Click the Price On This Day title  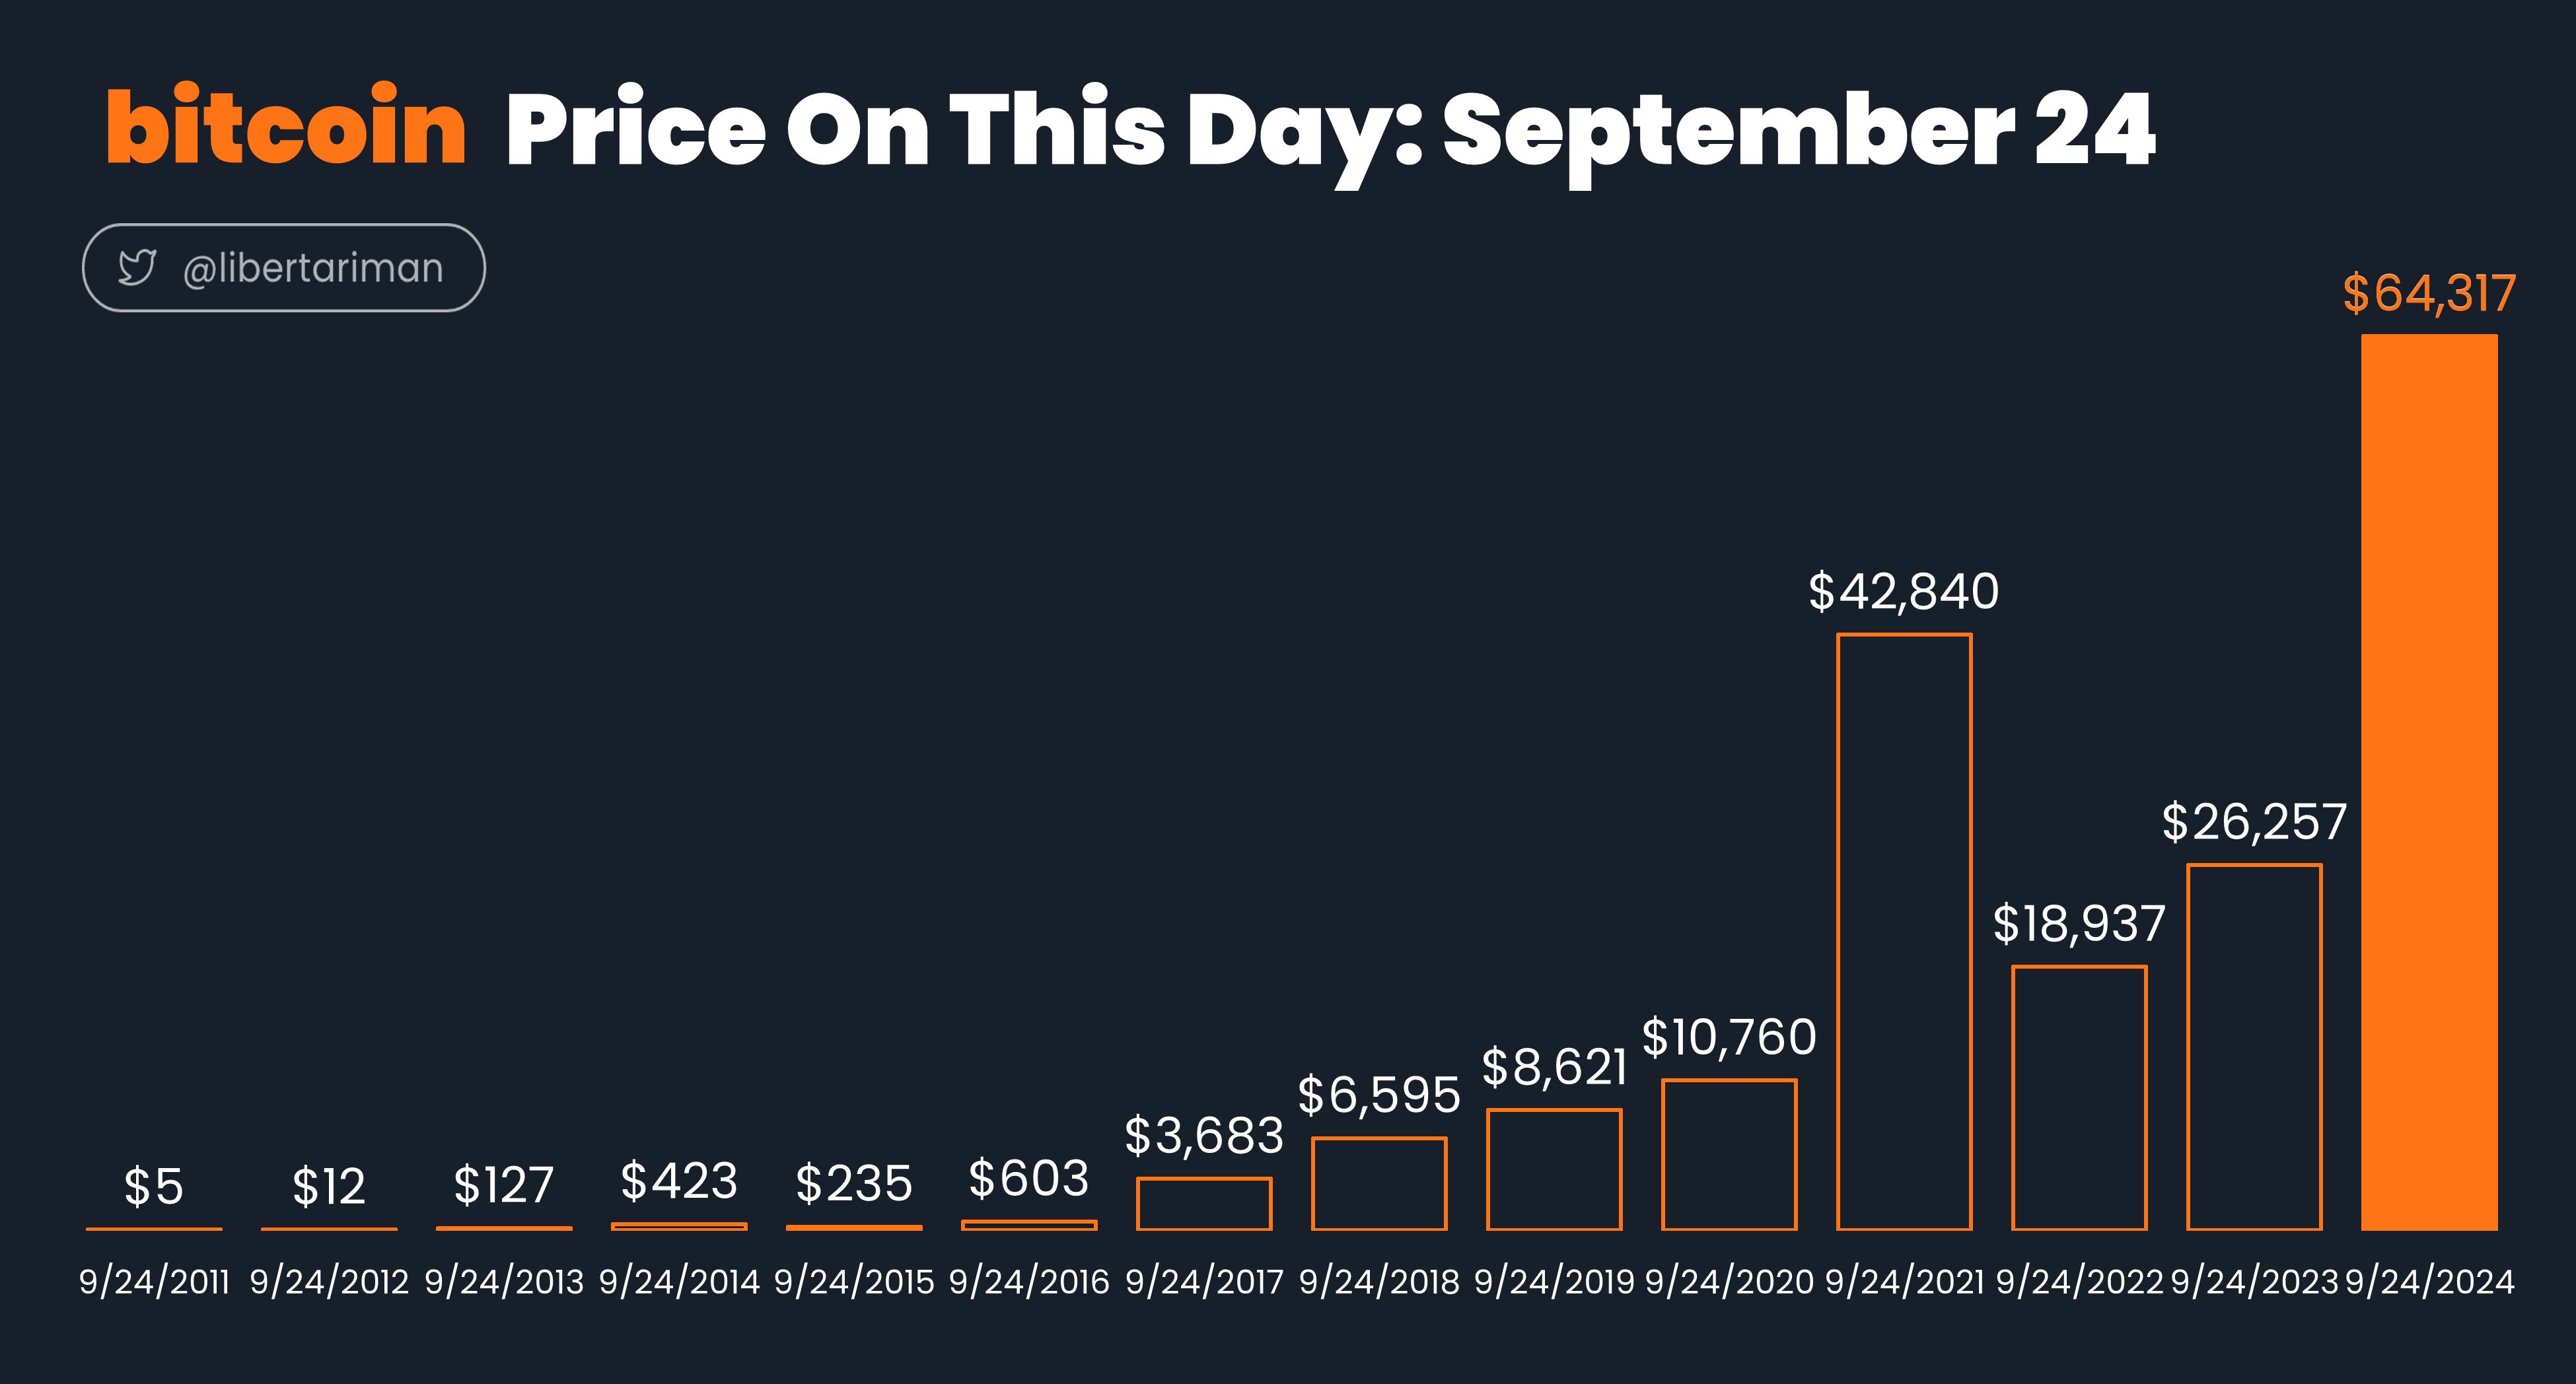point(1329,131)
